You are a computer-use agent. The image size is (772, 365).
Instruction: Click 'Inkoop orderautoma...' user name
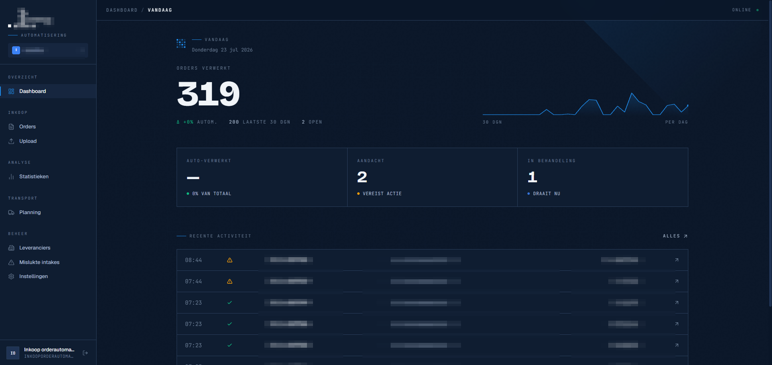tap(49, 350)
